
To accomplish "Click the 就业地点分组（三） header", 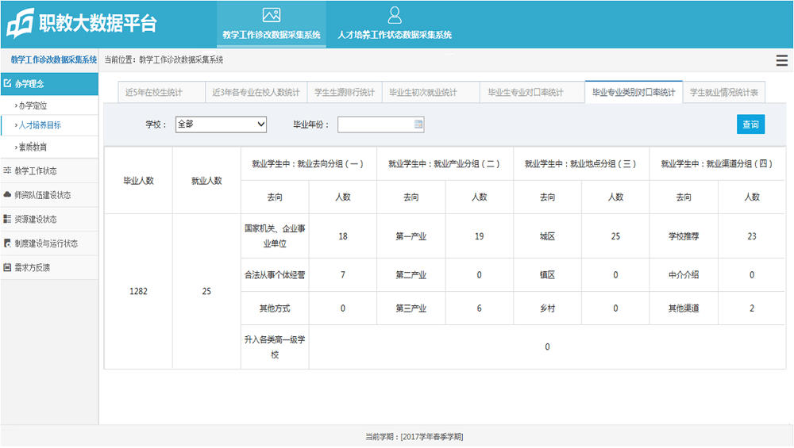I will pyautogui.click(x=580, y=164).
